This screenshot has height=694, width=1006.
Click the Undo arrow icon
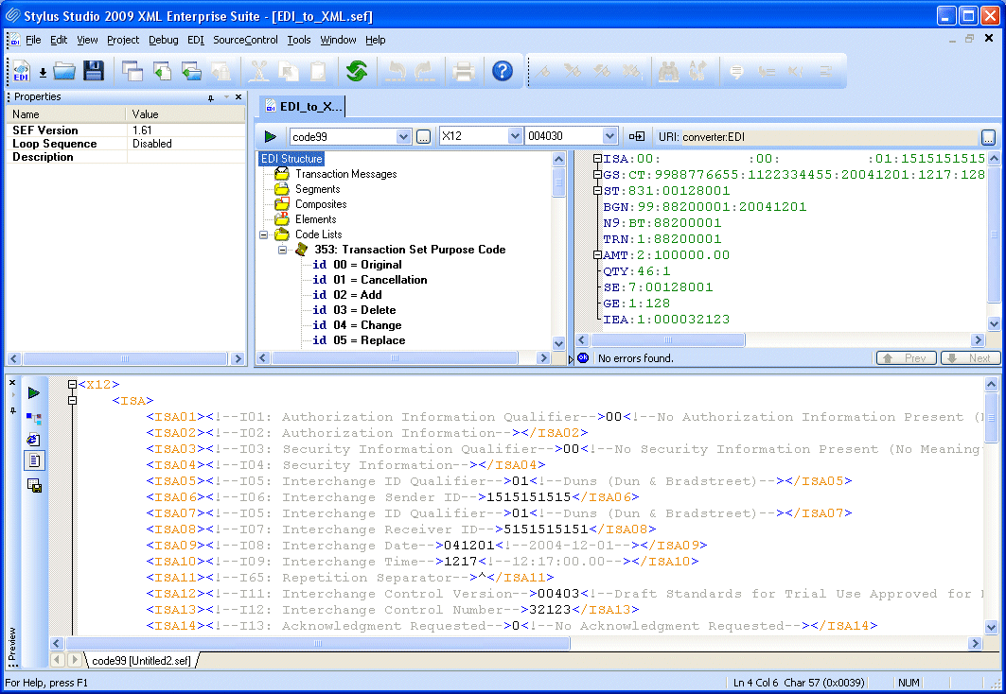click(396, 71)
